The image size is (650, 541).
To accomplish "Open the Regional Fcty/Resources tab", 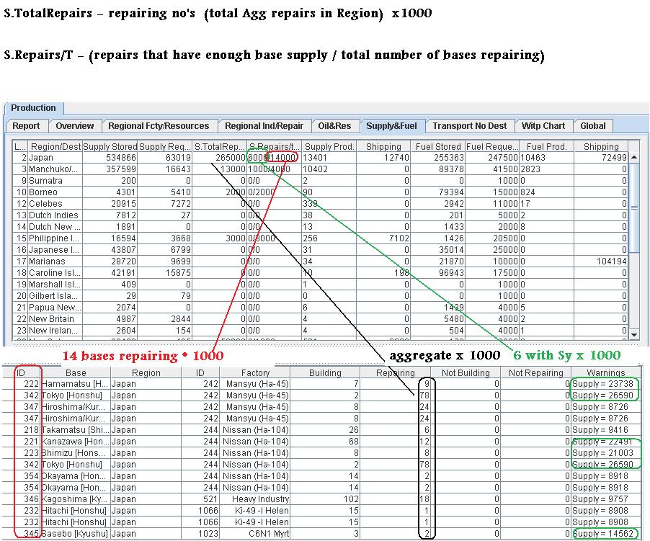I will (159, 126).
